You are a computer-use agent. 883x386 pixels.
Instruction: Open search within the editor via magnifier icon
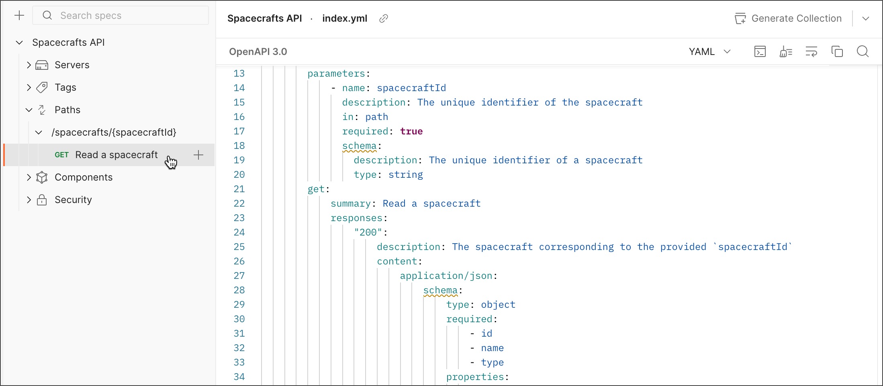point(863,51)
